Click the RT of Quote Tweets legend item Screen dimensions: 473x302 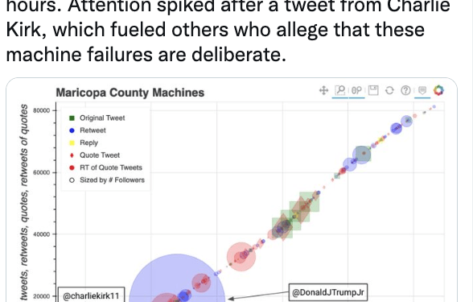(105, 168)
